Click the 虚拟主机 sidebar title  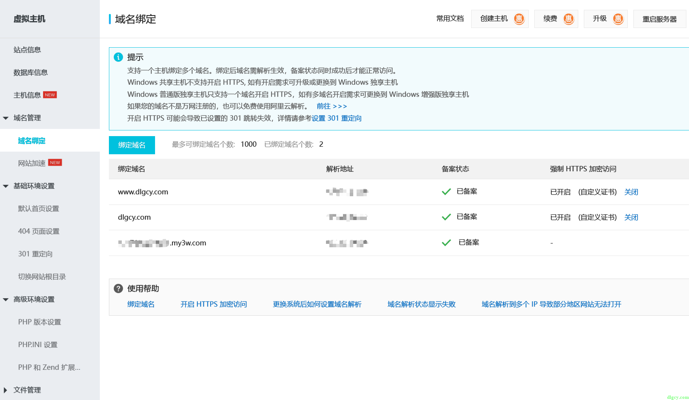point(29,19)
